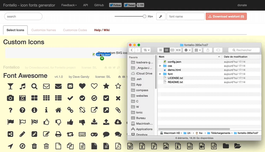Select the compass icon
The width and height of the screenshot is (265, 152).
click(22, 146)
